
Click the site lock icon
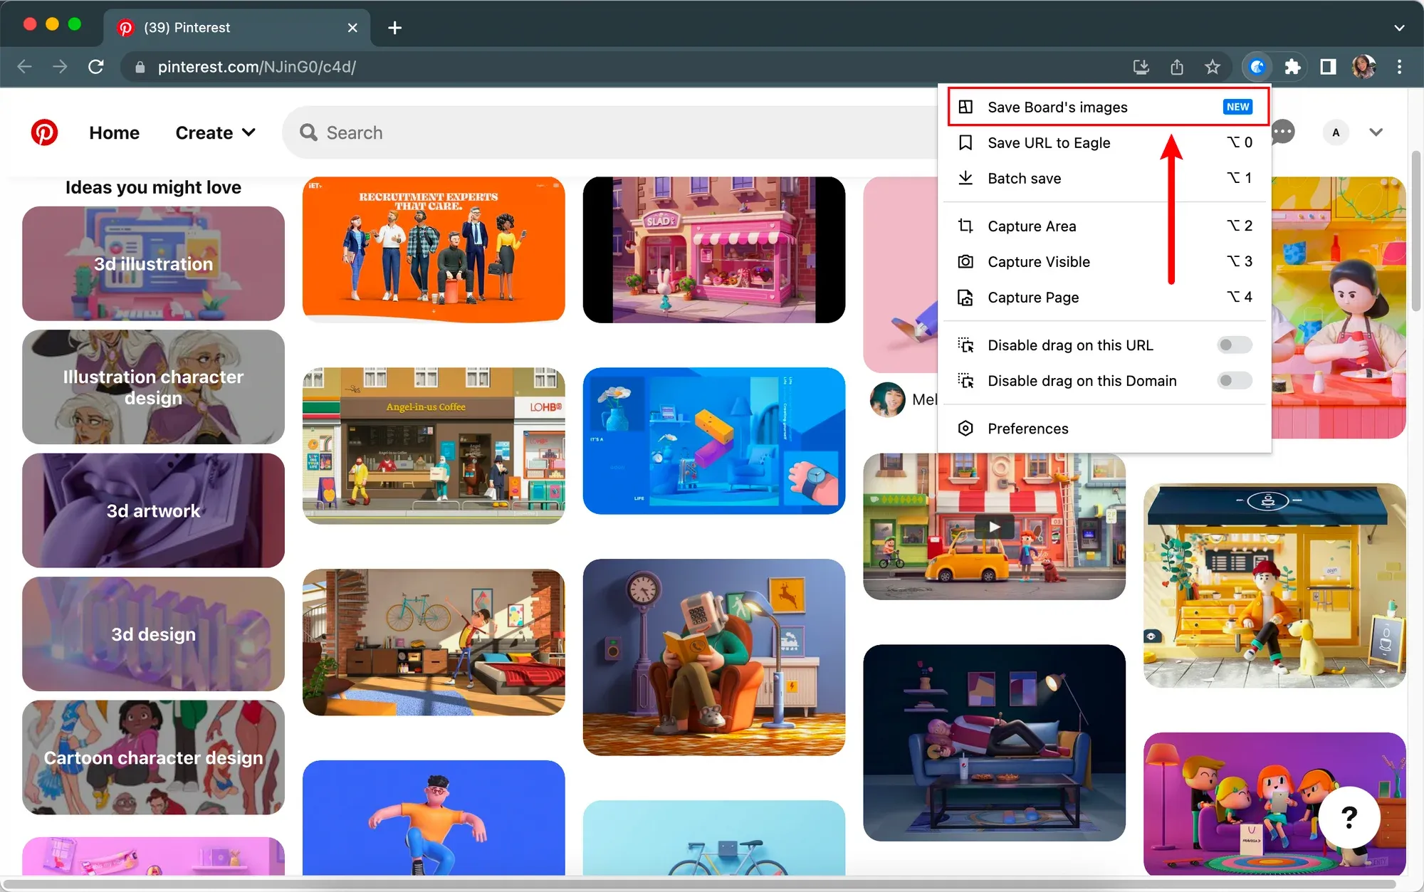tap(140, 67)
